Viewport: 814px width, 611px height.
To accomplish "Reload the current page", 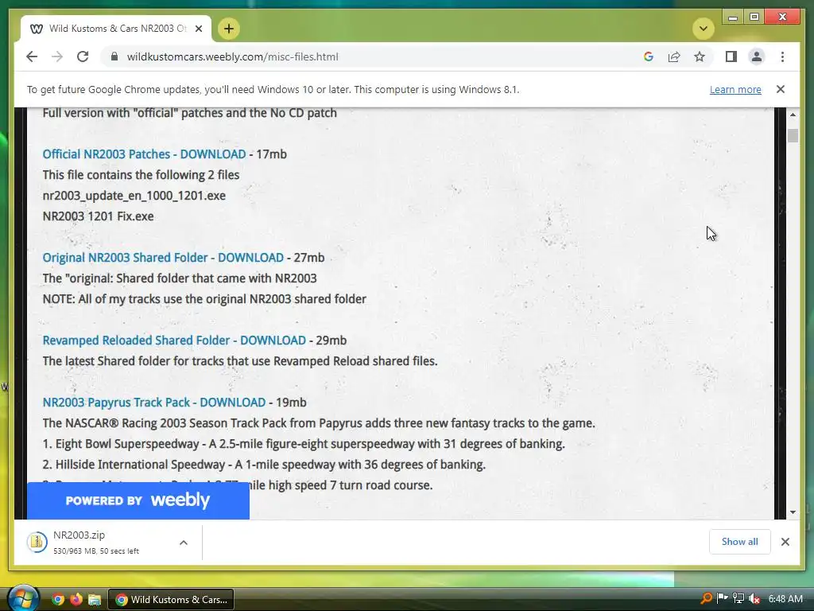I will pyautogui.click(x=83, y=56).
